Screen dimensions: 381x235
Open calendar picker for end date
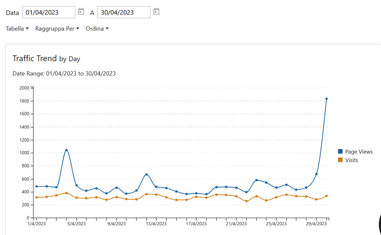click(x=156, y=12)
